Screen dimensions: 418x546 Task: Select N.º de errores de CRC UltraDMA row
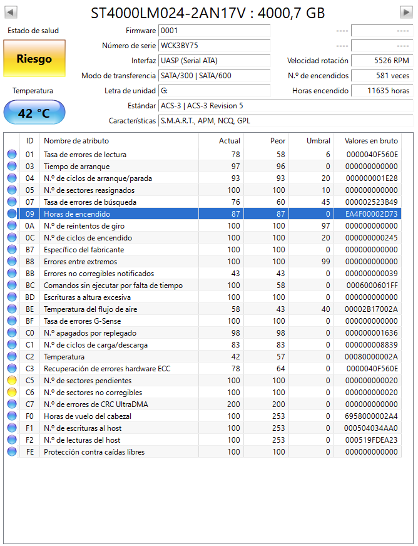pos(203,404)
